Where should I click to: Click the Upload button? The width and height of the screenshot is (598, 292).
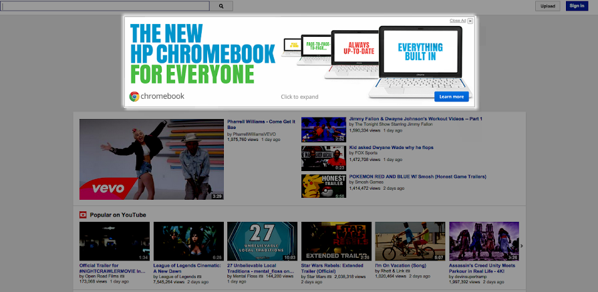click(548, 6)
